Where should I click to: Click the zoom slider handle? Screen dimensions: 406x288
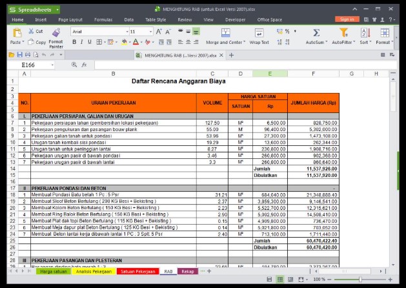360,280
